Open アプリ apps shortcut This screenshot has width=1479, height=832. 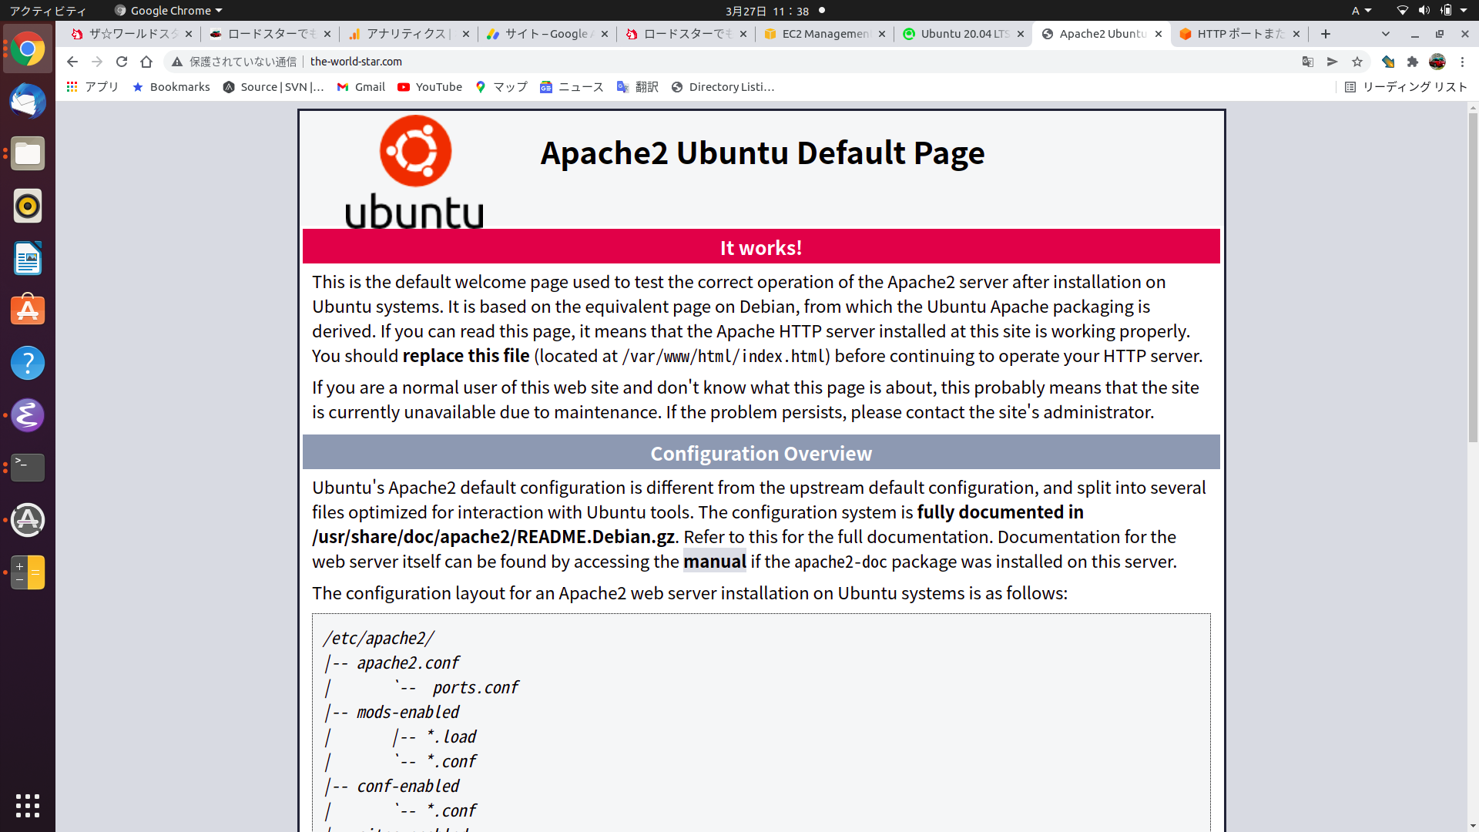pyautogui.click(x=92, y=87)
